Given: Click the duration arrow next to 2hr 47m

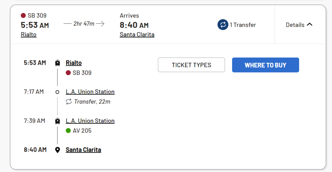Looking at the screenshot, I should (100, 23).
